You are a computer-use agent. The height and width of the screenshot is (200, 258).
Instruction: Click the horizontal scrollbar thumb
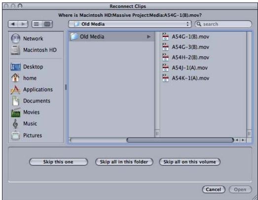(180, 140)
